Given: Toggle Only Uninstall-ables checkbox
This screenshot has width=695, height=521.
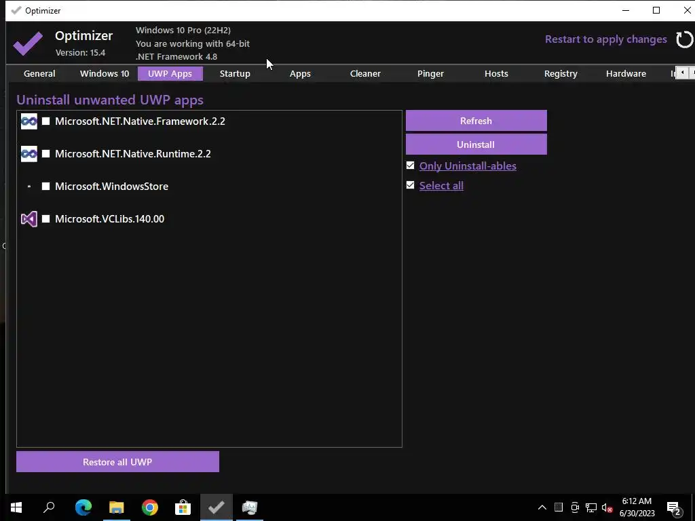Looking at the screenshot, I should [x=411, y=166].
